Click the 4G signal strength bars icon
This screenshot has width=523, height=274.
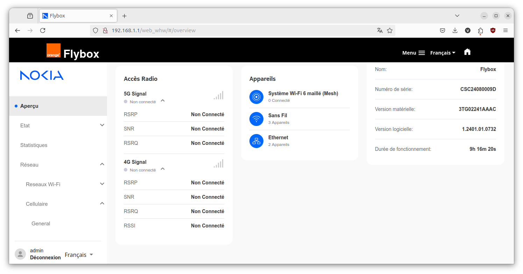point(219,163)
